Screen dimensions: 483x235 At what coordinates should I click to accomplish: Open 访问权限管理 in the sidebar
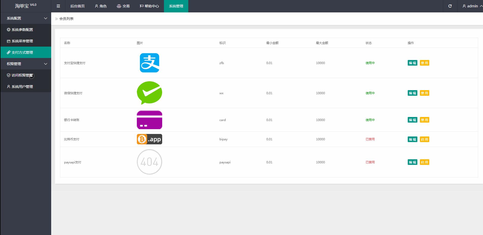tap(26, 75)
